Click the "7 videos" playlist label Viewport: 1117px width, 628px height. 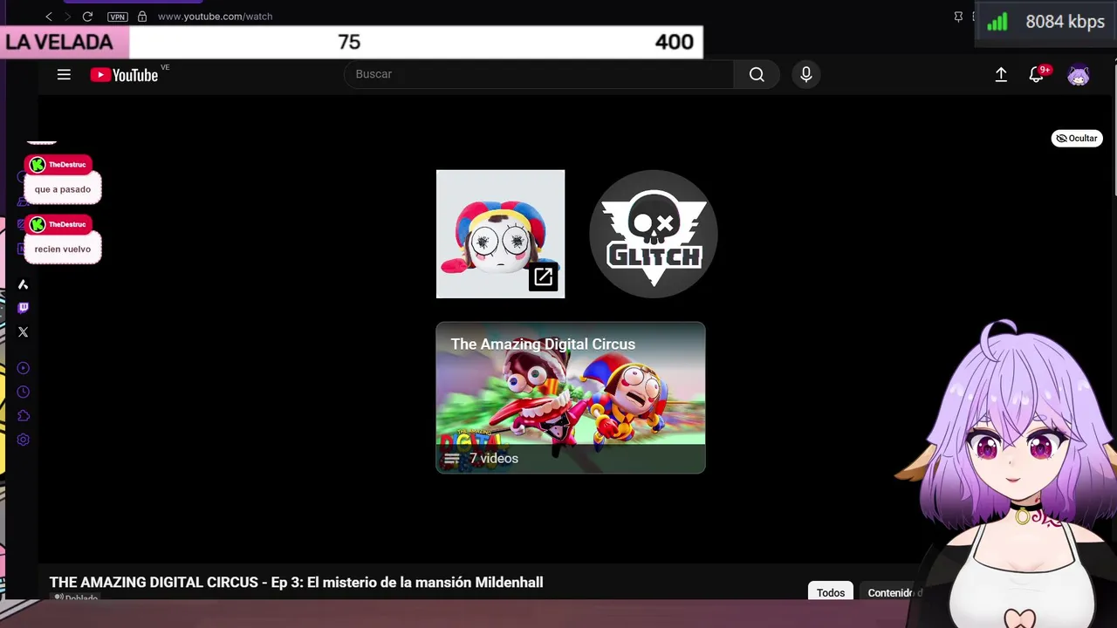(493, 459)
